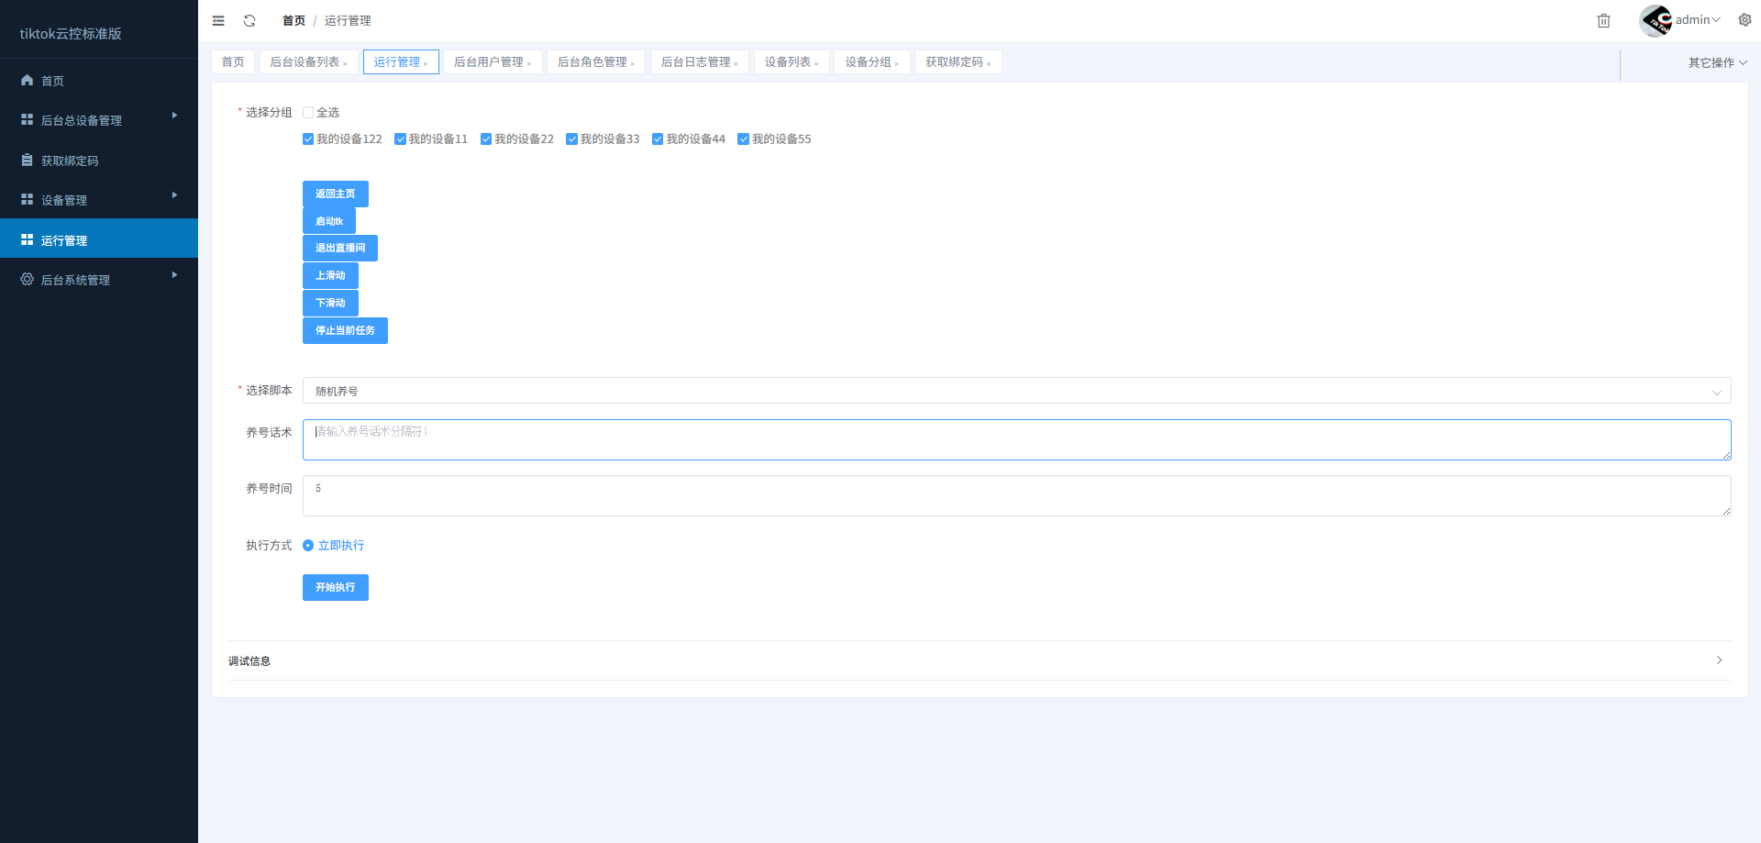
Task: Uncheck the 我的设备122 checkbox
Action: [x=308, y=139]
